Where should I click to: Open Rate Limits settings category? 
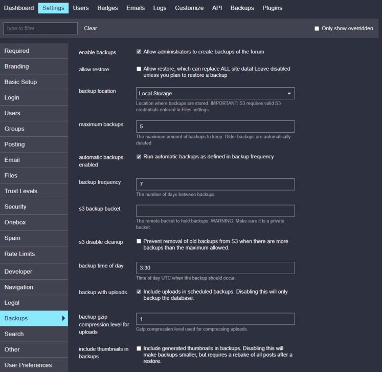tap(20, 254)
